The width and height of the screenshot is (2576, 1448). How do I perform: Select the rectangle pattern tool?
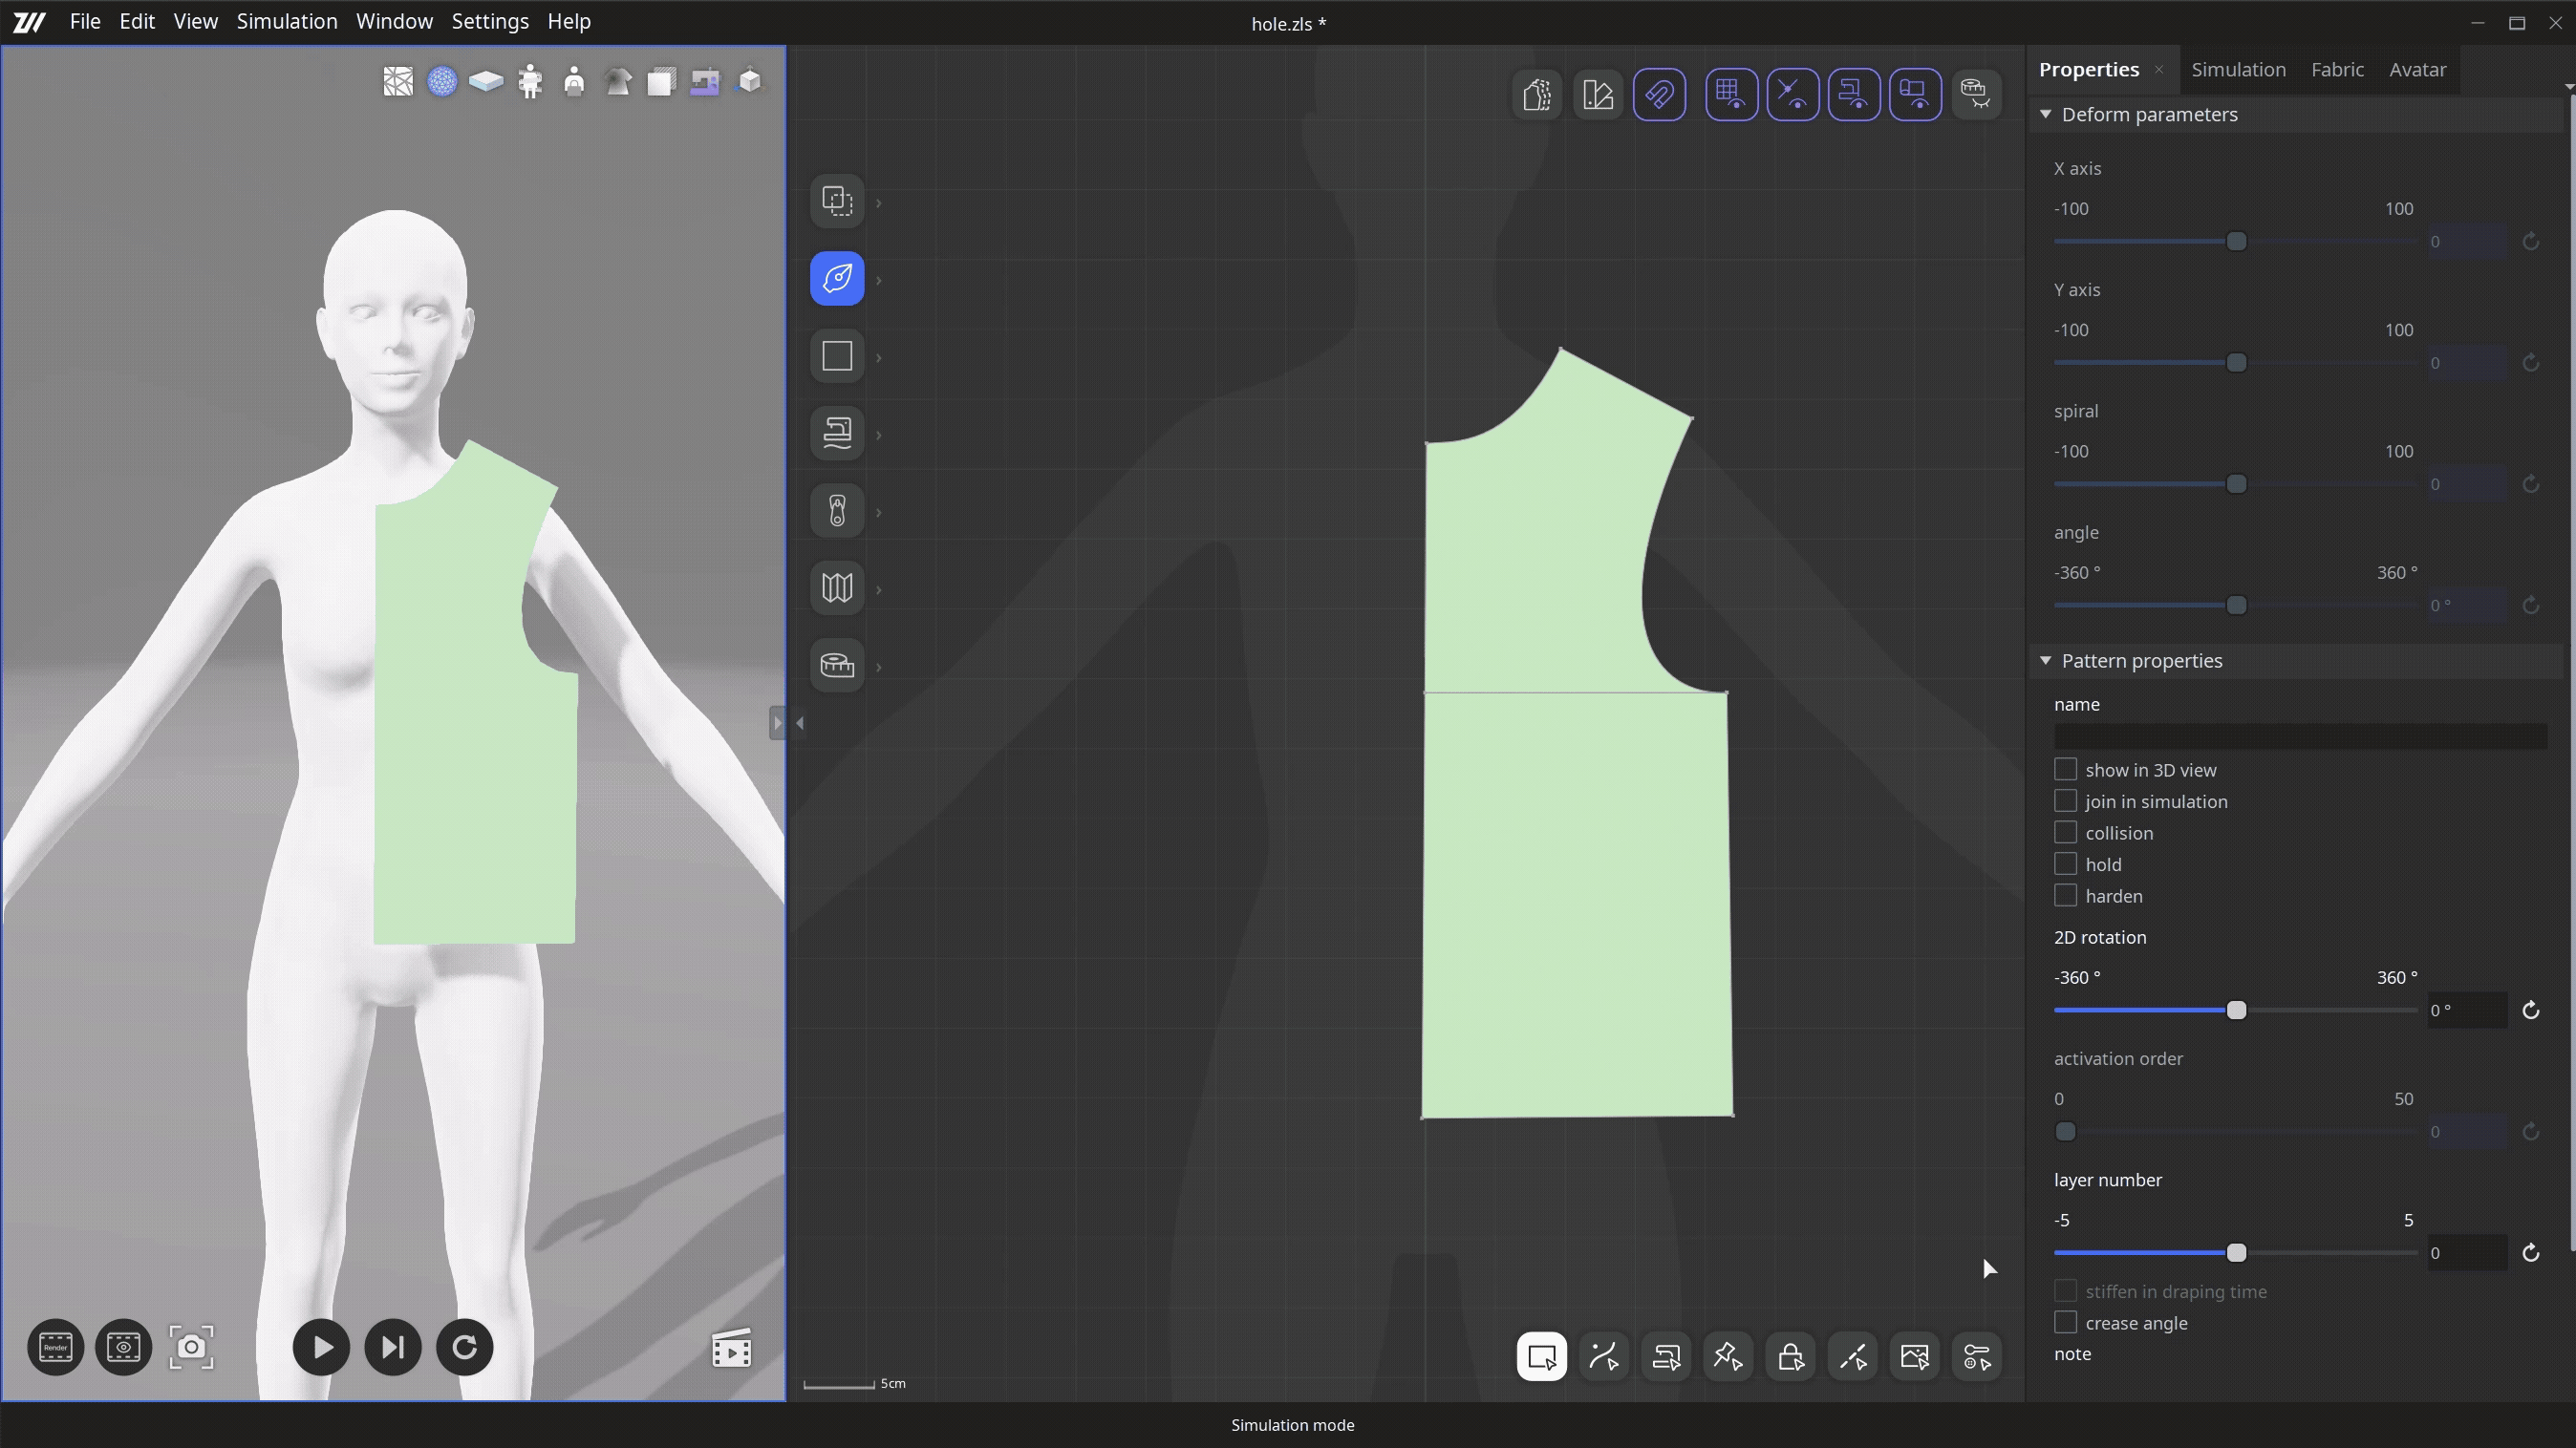click(837, 355)
